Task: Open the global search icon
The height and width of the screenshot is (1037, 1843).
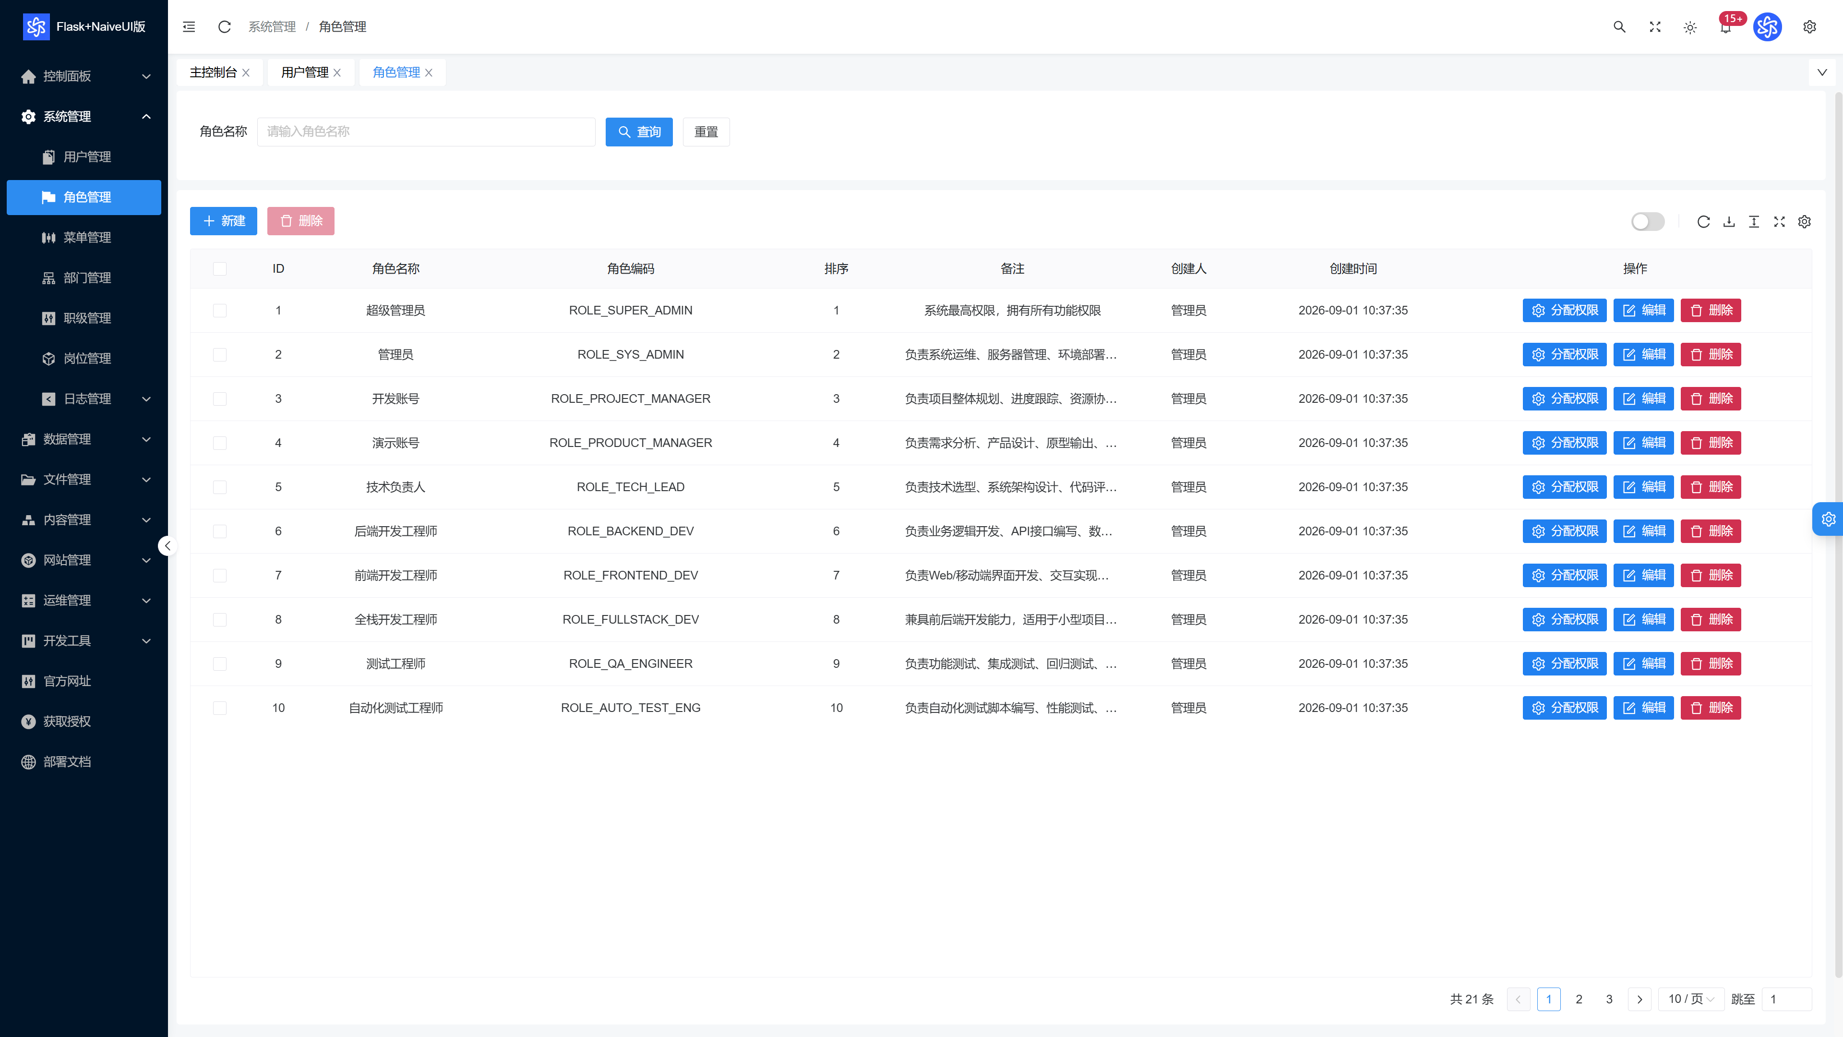Action: tap(1619, 26)
